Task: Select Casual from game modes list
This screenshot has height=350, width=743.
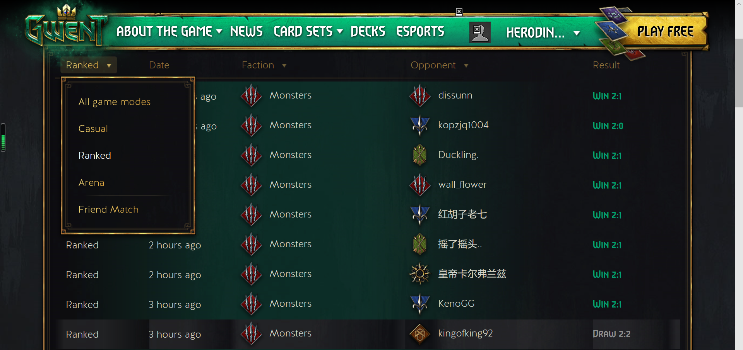Action: pos(93,129)
